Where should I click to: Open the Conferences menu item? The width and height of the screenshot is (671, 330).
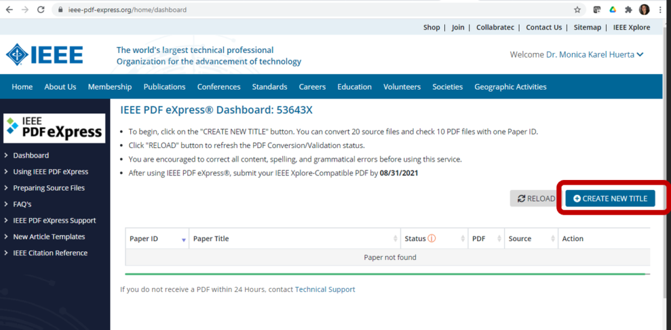pyautogui.click(x=219, y=87)
